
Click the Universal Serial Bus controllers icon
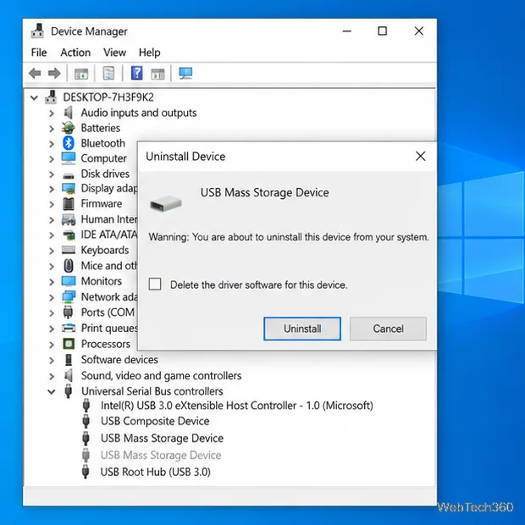click(69, 391)
